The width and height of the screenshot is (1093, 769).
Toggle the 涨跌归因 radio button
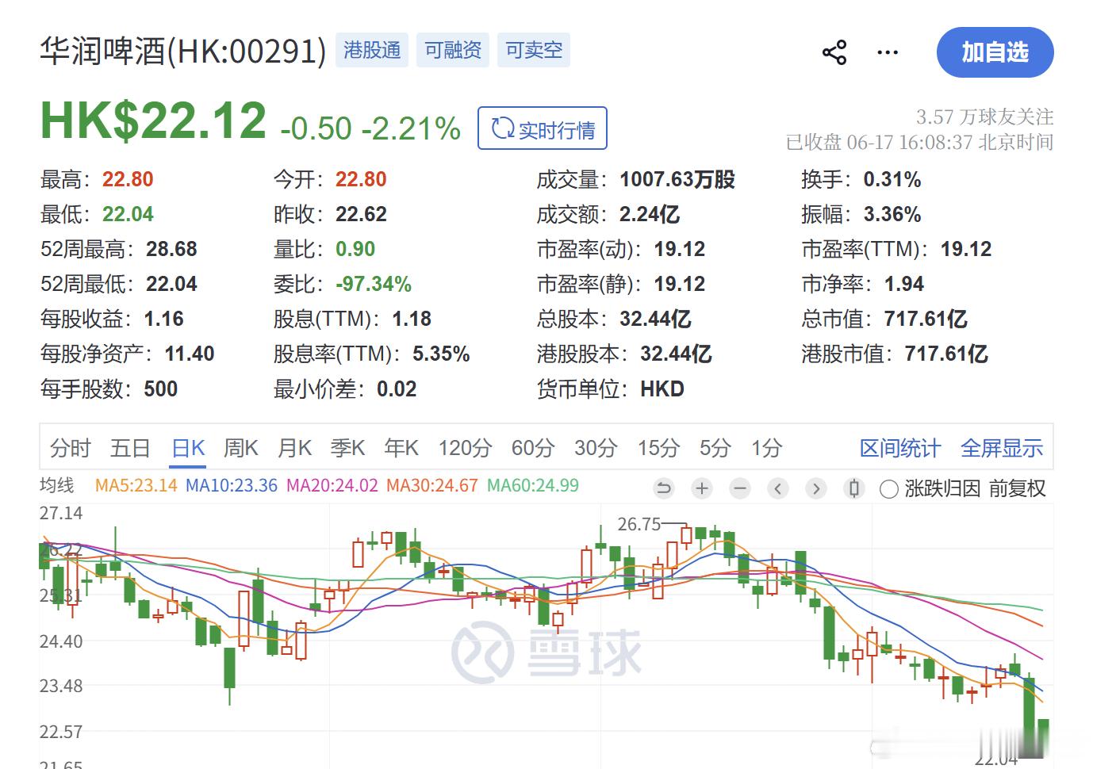[889, 489]
